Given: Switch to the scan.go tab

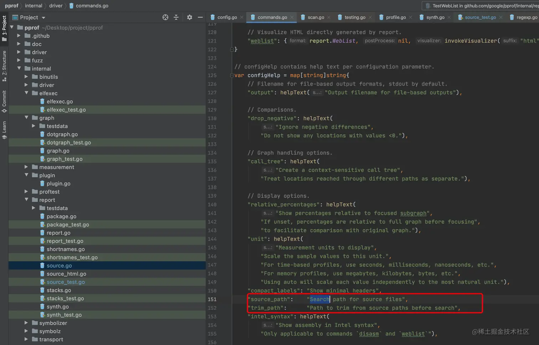Looking at the screenshot, I should (x=315, y=17).
